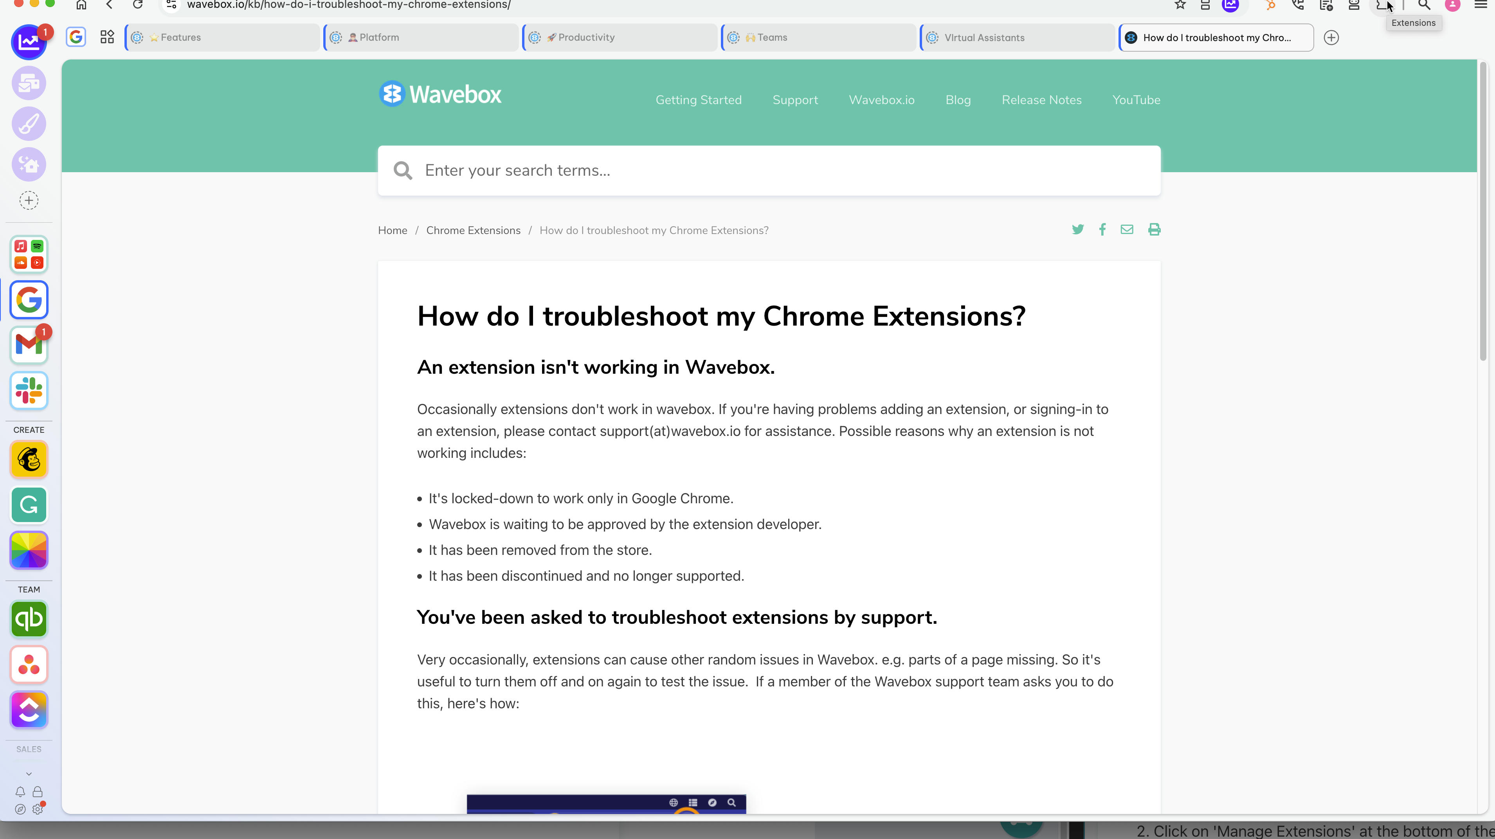Open the apps grid icon in tab strip
The image size is (1495, 839).
click(107, 37)
